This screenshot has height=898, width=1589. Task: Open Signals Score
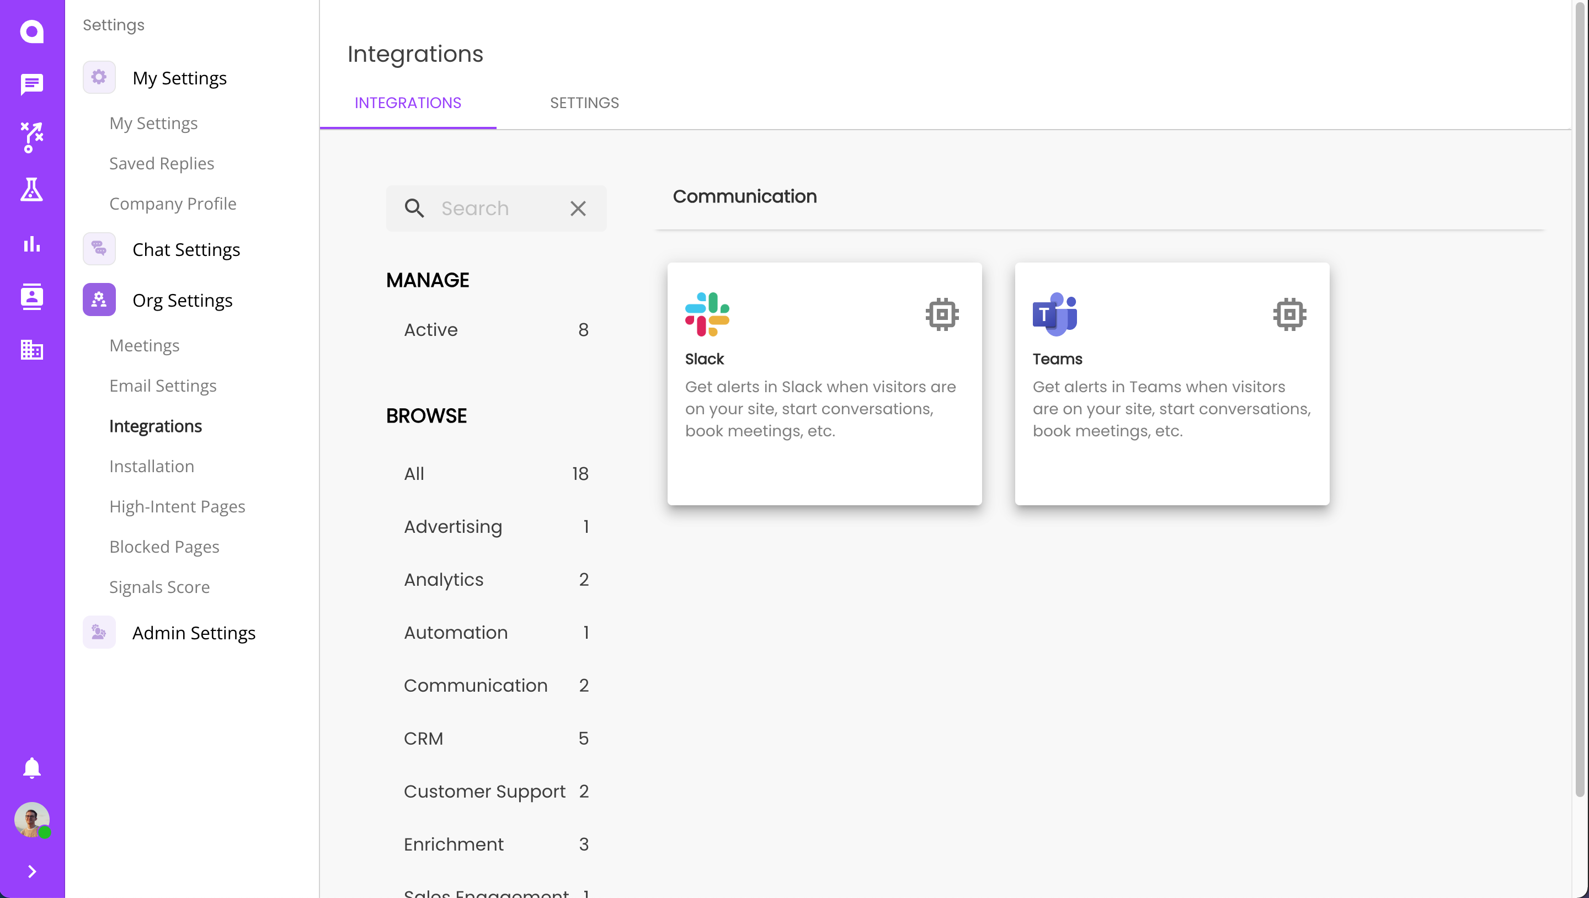[159, 586]
